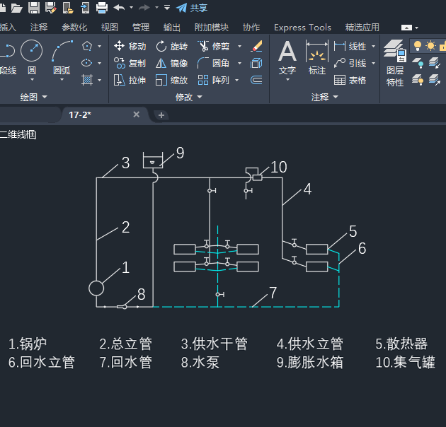Switch to the 参数化 ribbon tab
The image size is (446, 427).
tap(74, 28)
